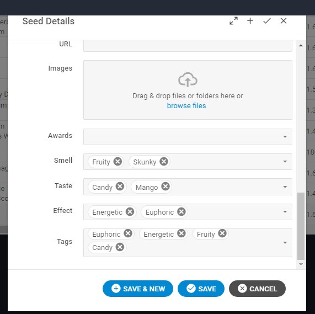Screen dimensions: 315x314
Task: Open the Smell dropdown arrow
Action: (285, 162)
